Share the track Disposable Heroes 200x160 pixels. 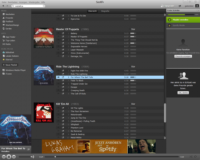coord(63,46)
